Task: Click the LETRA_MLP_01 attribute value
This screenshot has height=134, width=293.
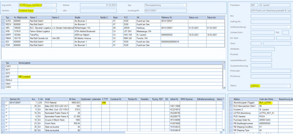Action: pyautogui.click(x=268, y=113)
